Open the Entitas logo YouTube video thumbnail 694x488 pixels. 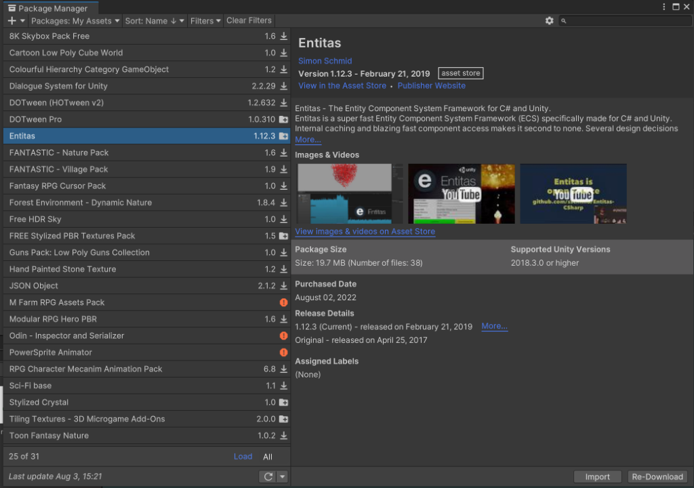461,194
